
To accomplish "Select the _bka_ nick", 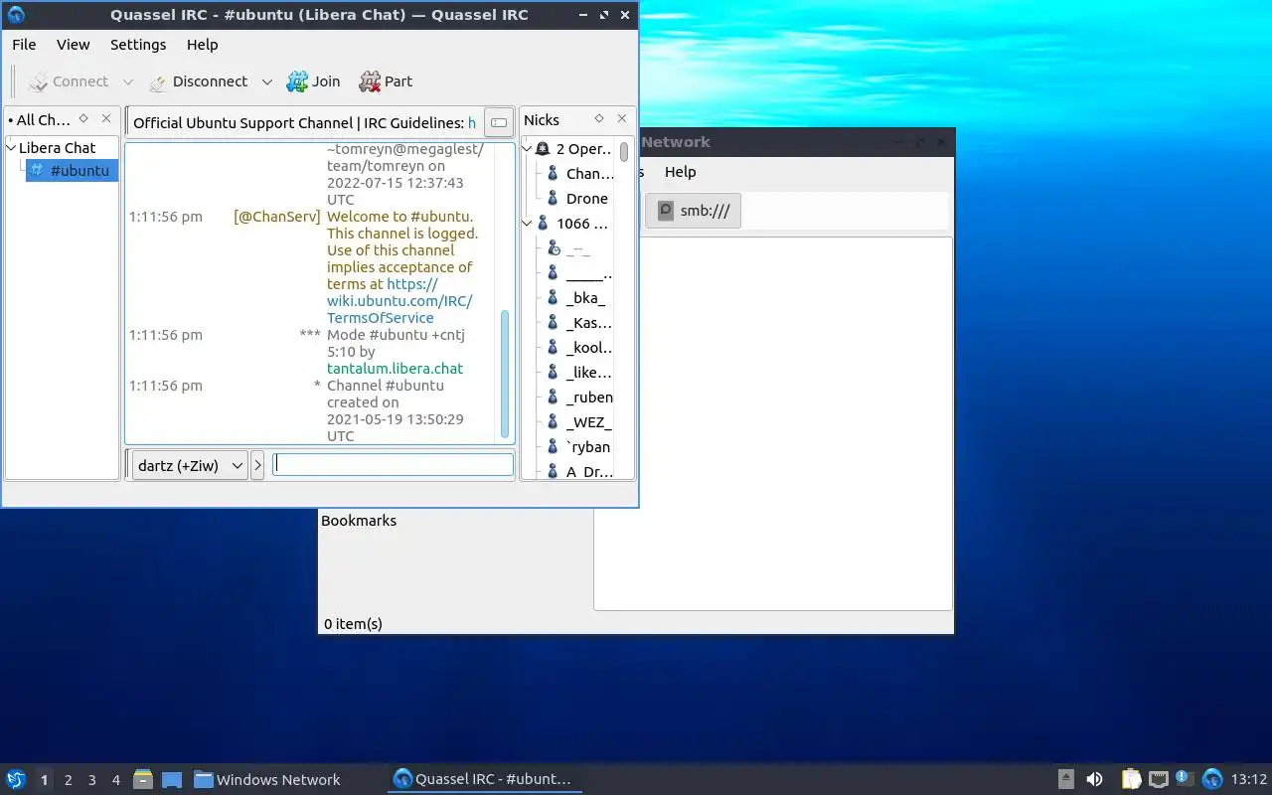I will (585, 298).
